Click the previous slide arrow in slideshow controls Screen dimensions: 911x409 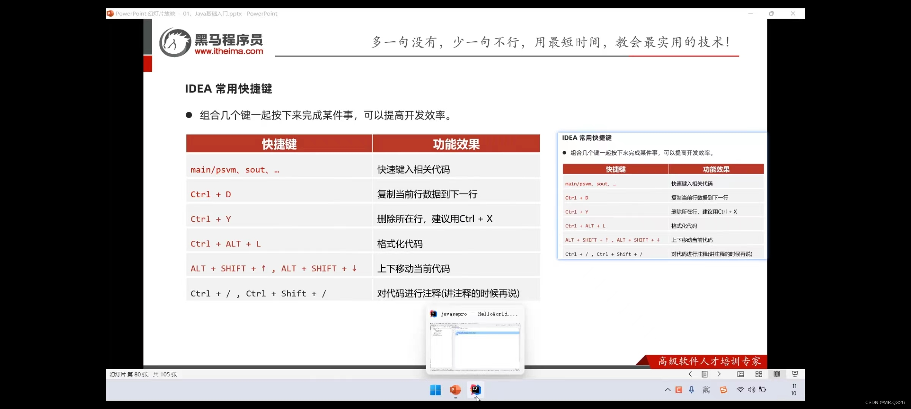pos(690,374)
